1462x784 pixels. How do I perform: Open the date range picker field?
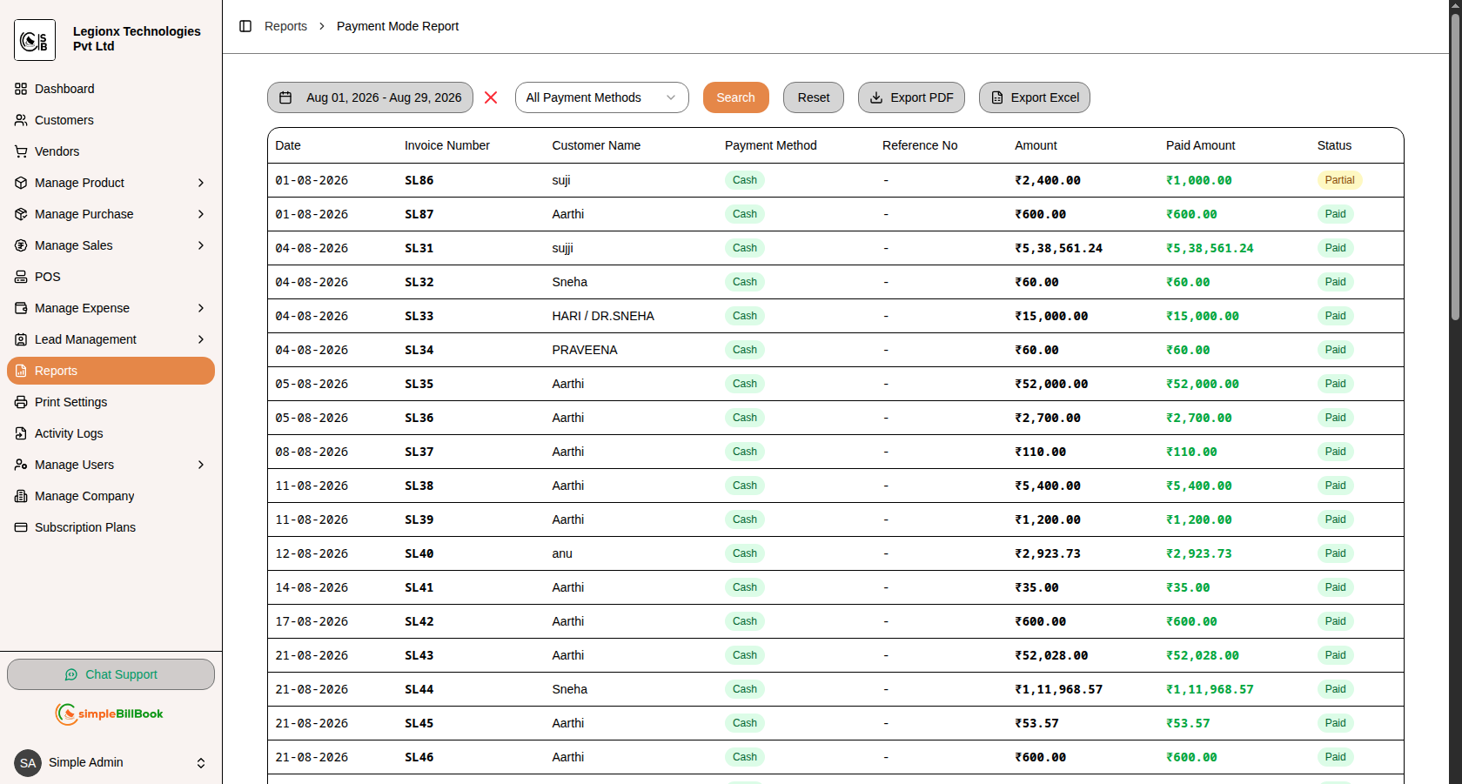click(x=370, y=97)
